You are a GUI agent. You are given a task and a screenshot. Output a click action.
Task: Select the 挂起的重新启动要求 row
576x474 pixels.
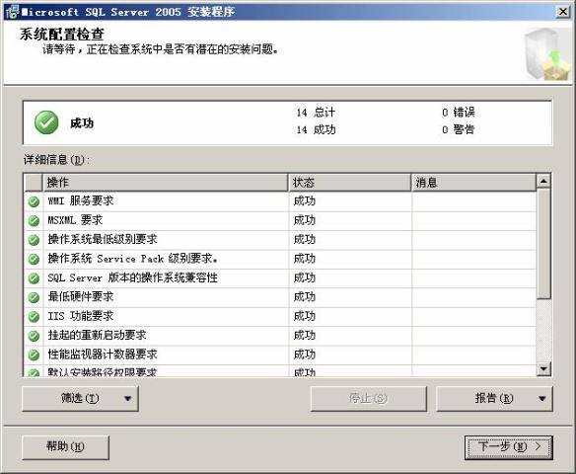pyautogui.click(x=280, y=336)
